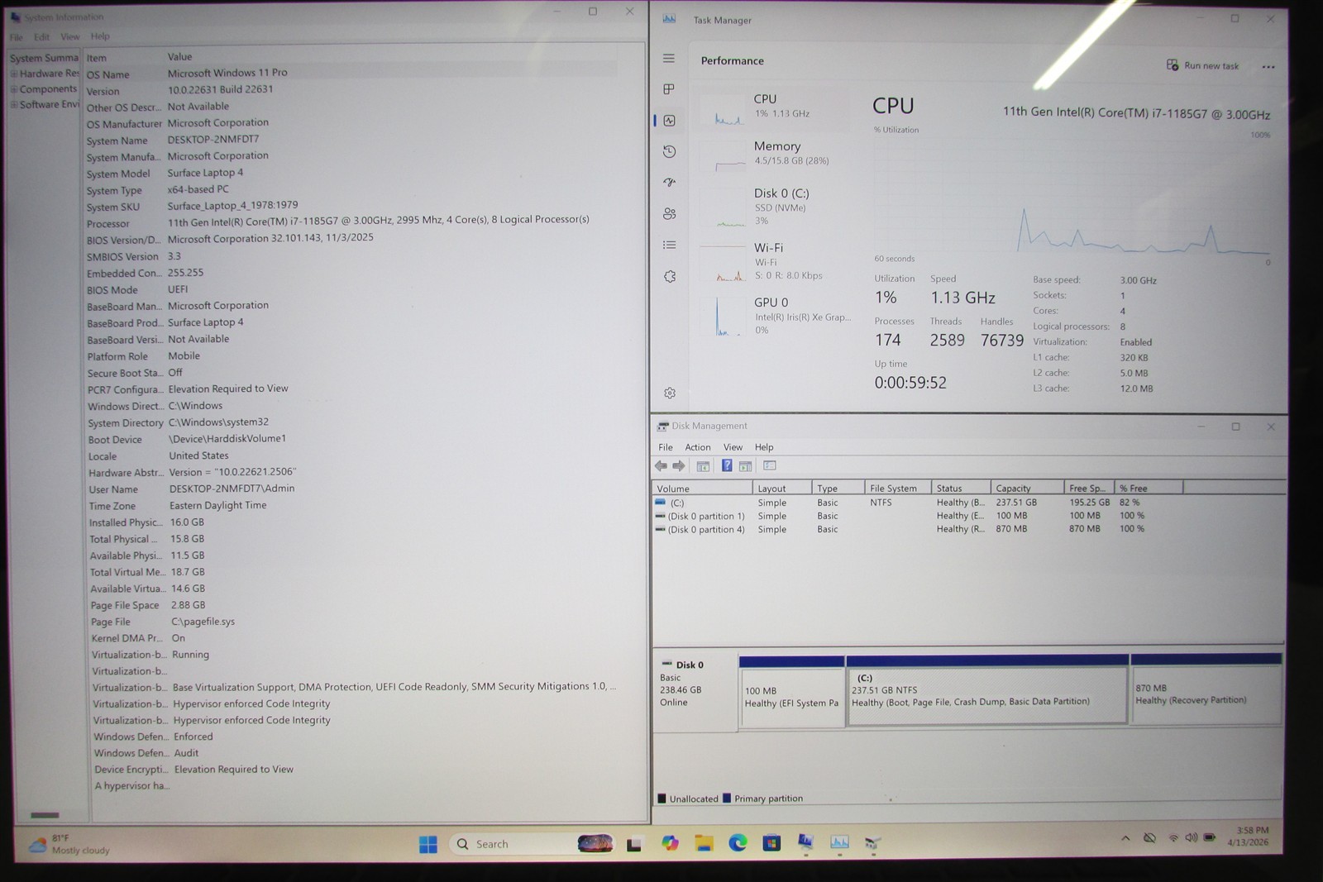Select Wi-Fi in performance list

(x=774, y=261)
